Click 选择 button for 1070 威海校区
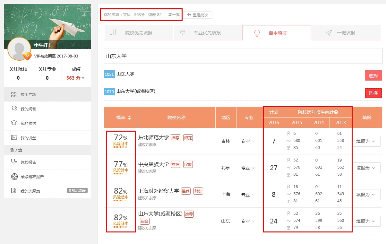The width and height of the screenshot is (386, 244). (373, 93)
